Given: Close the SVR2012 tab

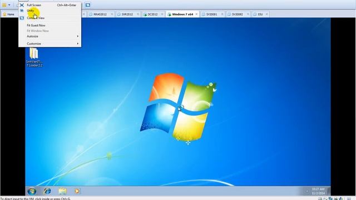Looking at the screenshot, I should pos(138,14).
